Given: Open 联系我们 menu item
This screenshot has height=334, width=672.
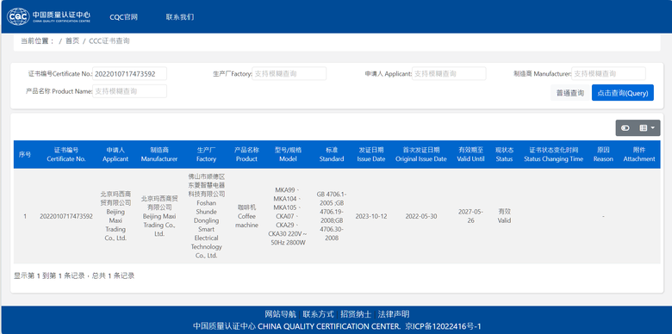Looking at the screenshot, I should pyautogui.click(x=180, y=17).
